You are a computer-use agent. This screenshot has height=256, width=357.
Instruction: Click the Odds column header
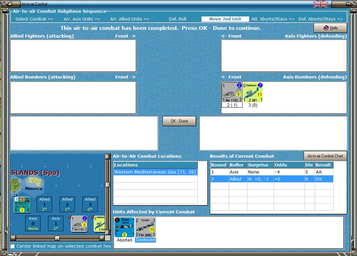click(x=289, y=165)
